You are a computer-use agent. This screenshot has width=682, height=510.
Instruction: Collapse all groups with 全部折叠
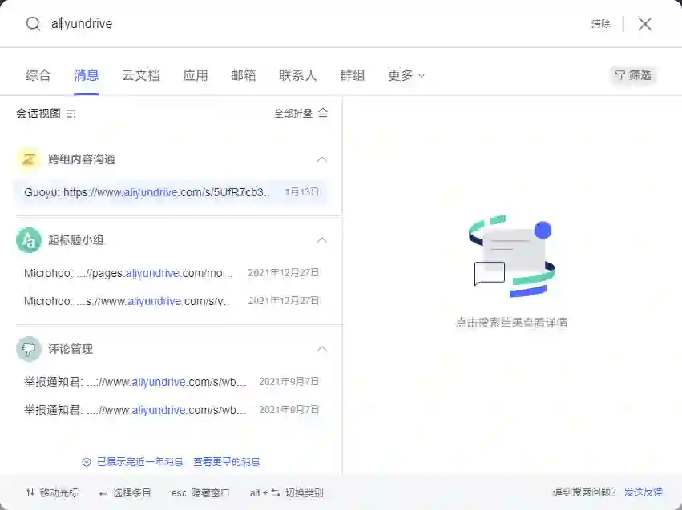[301, 114]
